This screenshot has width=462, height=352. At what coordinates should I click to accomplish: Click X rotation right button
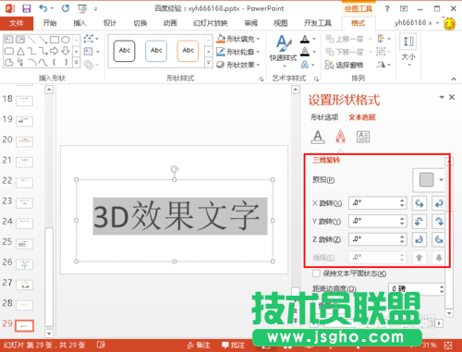point(439,203)
